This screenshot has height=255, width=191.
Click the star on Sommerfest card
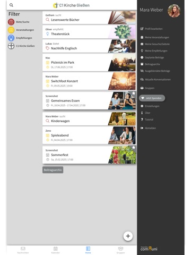tap(134, 148)
